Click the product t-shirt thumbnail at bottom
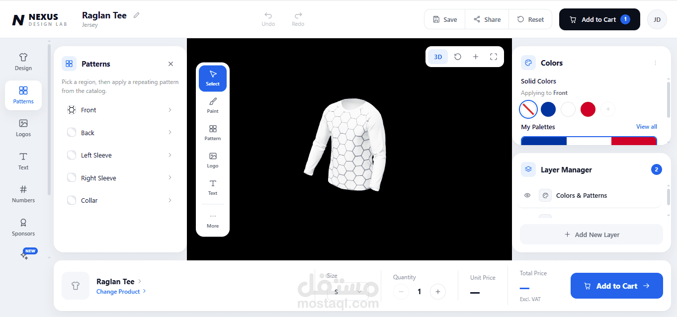677x317 pixels. tap(76, 286)
